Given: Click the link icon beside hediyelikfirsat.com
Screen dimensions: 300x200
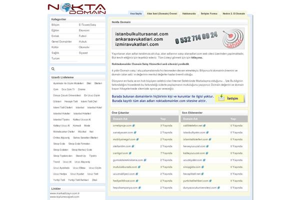Looking at the screenshot, I should click(x=137, y=180).
